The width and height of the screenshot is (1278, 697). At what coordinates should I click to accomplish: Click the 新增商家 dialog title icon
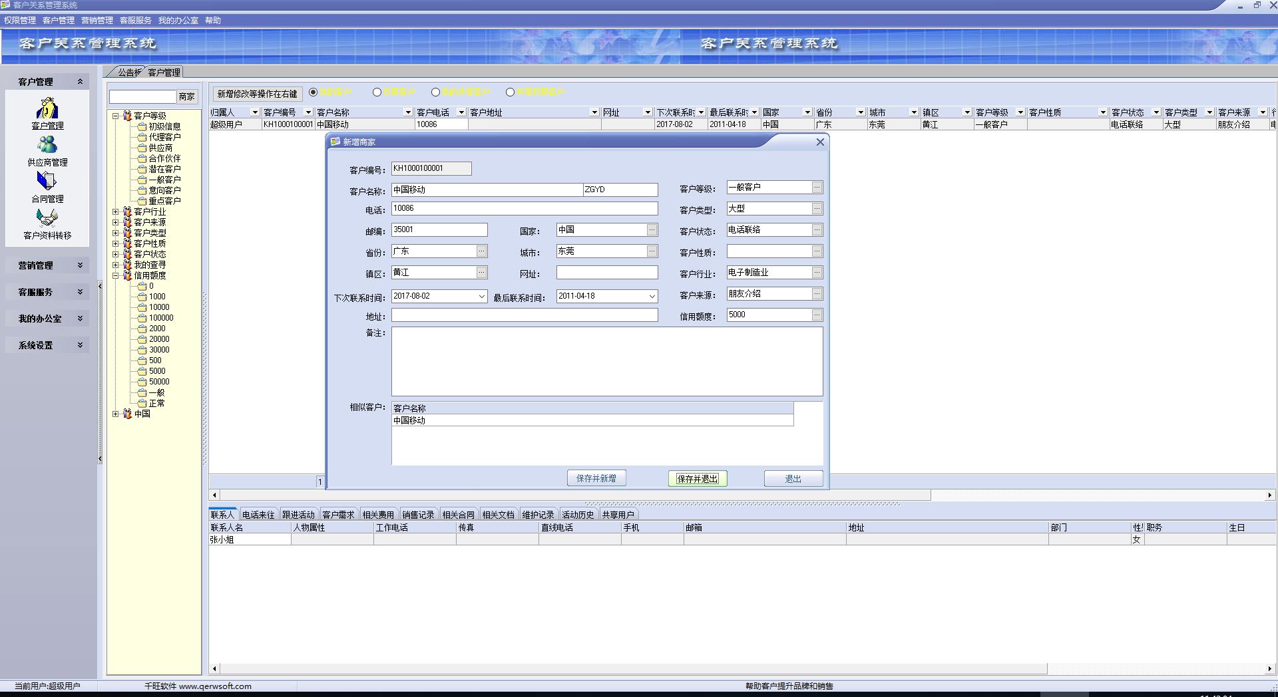(x=335, y=142)
